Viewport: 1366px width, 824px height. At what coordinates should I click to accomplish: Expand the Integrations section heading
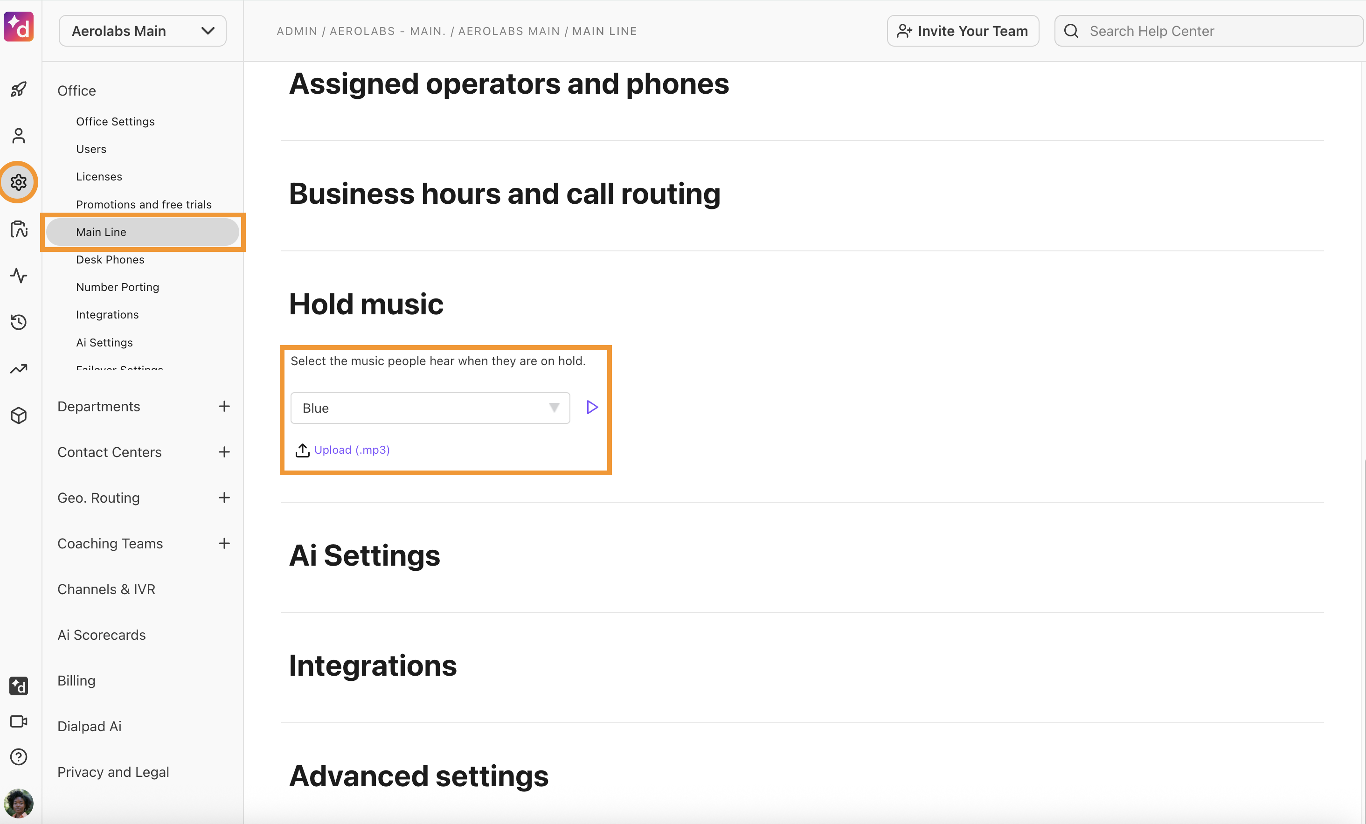(373, 666)
